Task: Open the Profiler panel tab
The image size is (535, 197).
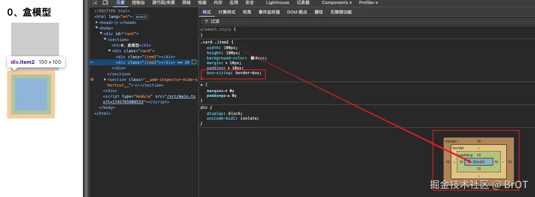Action: [x=368, y=3]
